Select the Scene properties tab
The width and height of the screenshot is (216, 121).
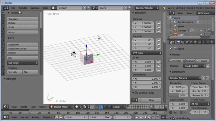(187, 42)
